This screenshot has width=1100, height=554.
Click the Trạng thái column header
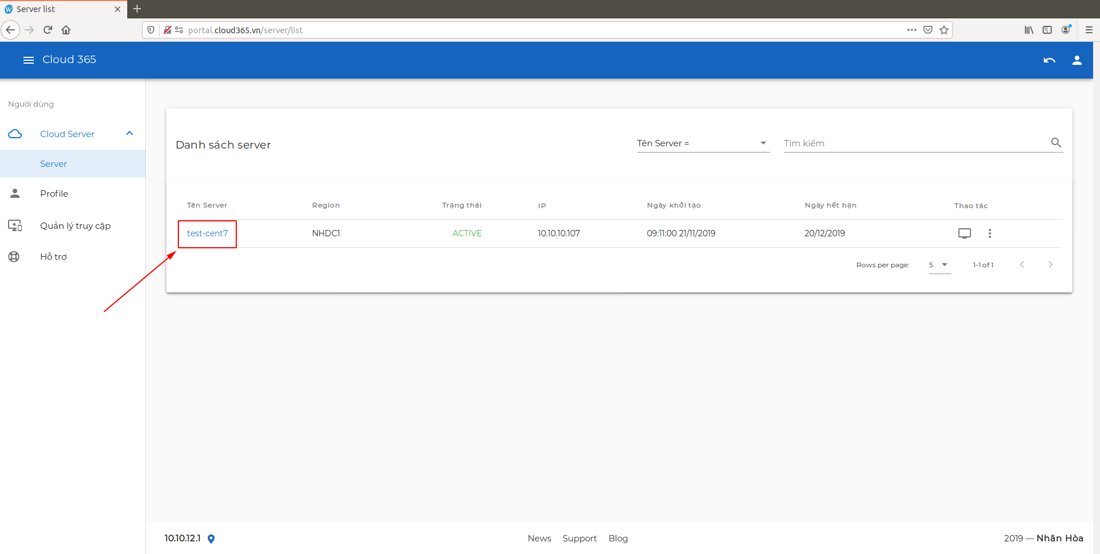[462, 205]
